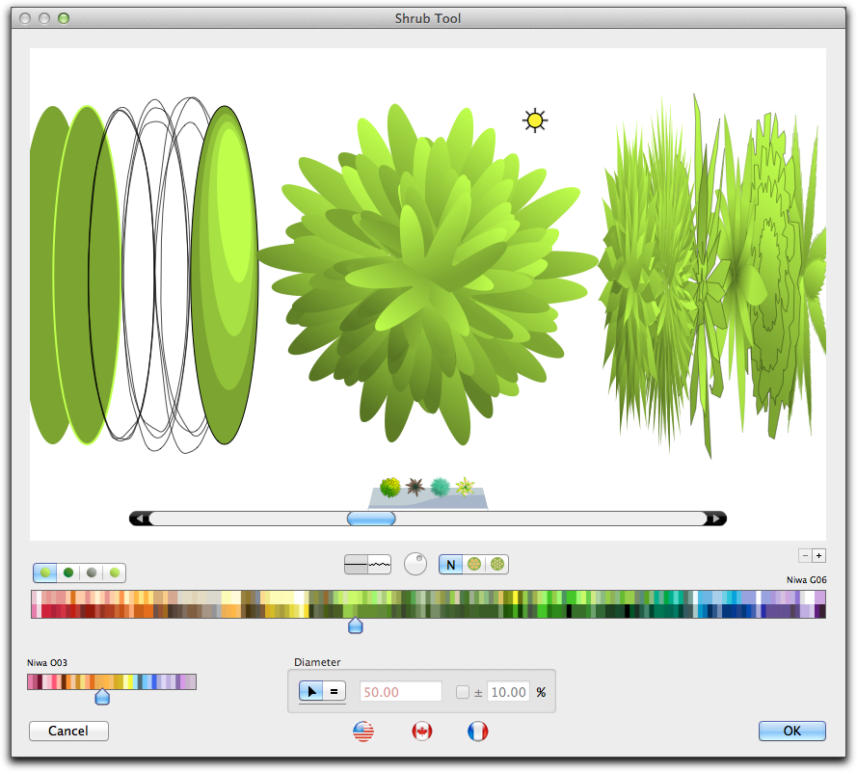The image size is (857, 772).
Task: Click the right arrow of shrub scrollbar
Action: click(715, 519)
